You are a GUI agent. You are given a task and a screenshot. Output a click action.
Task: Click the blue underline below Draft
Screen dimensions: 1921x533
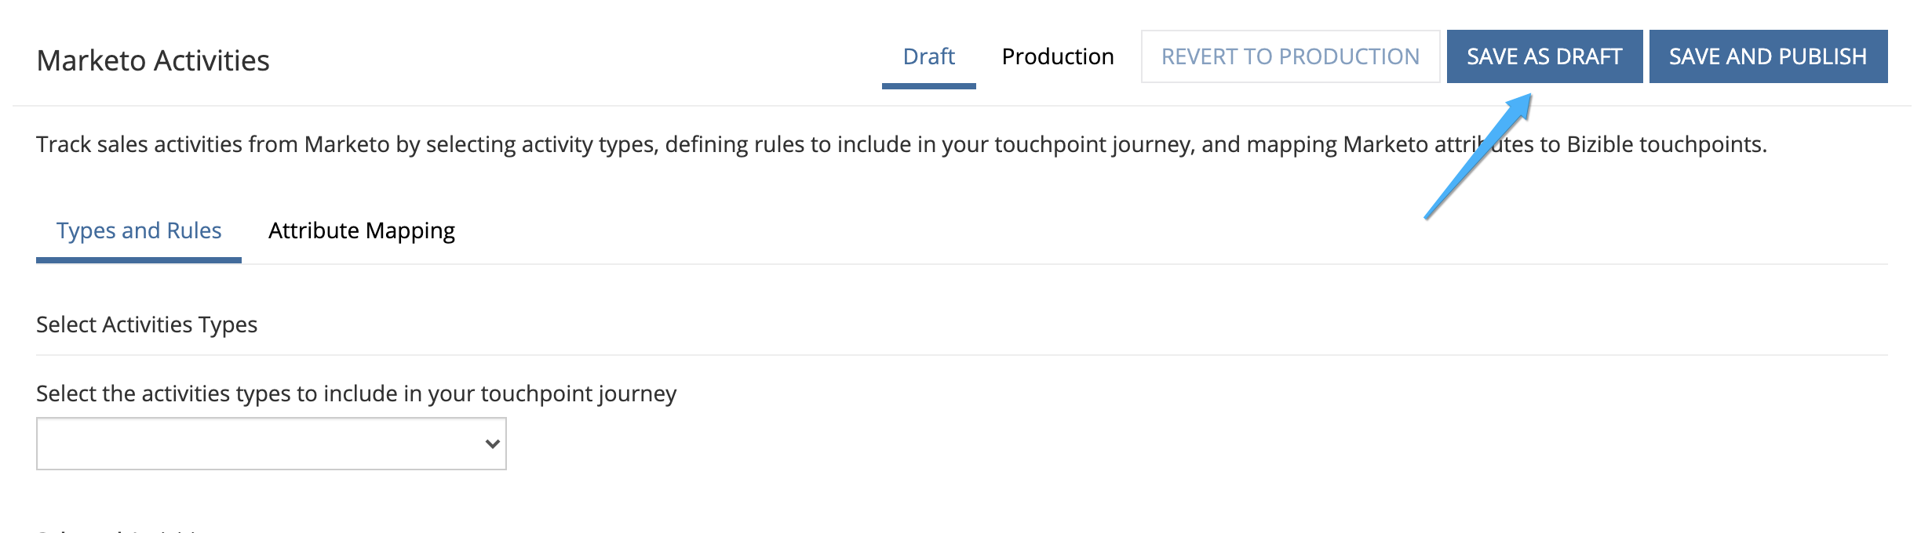tap(928, 86)
